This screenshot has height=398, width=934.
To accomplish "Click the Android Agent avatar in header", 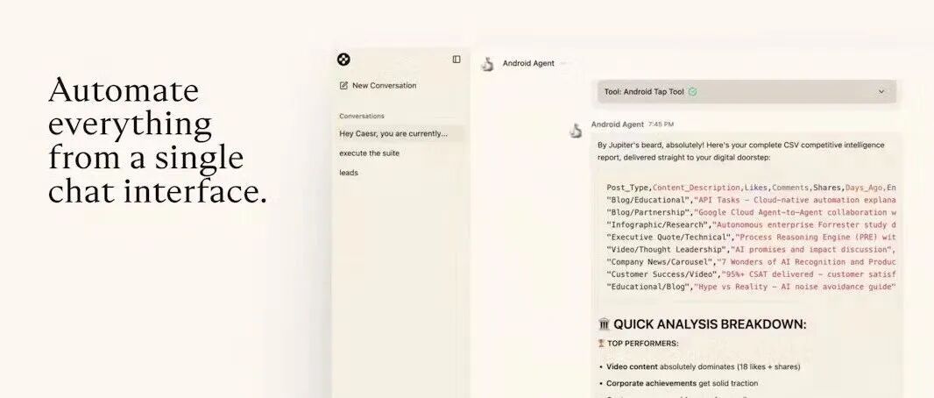I will [x=488, y=64].
